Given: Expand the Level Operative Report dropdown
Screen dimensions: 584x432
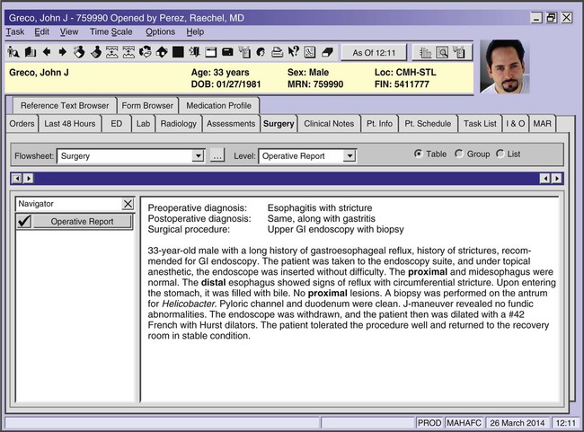Looking at the screenshot, I should [x=350, y=156].
